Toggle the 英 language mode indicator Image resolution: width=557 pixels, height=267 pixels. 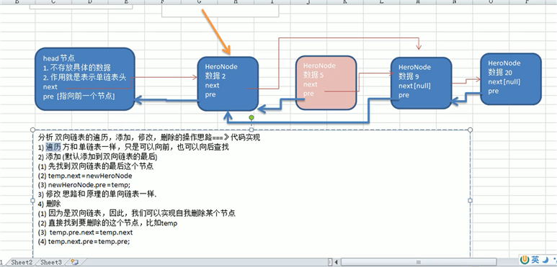point(535,260)
